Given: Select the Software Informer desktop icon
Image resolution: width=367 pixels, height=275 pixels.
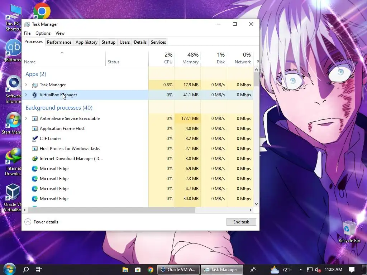Looking at the screenshot, I should point(13,90).
